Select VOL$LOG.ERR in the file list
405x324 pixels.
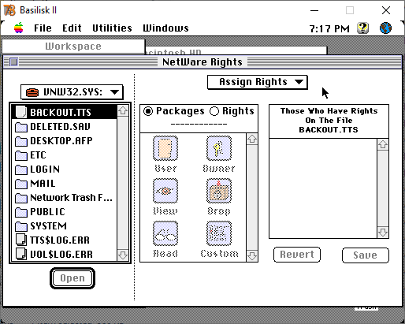click(x=61, y=255)
